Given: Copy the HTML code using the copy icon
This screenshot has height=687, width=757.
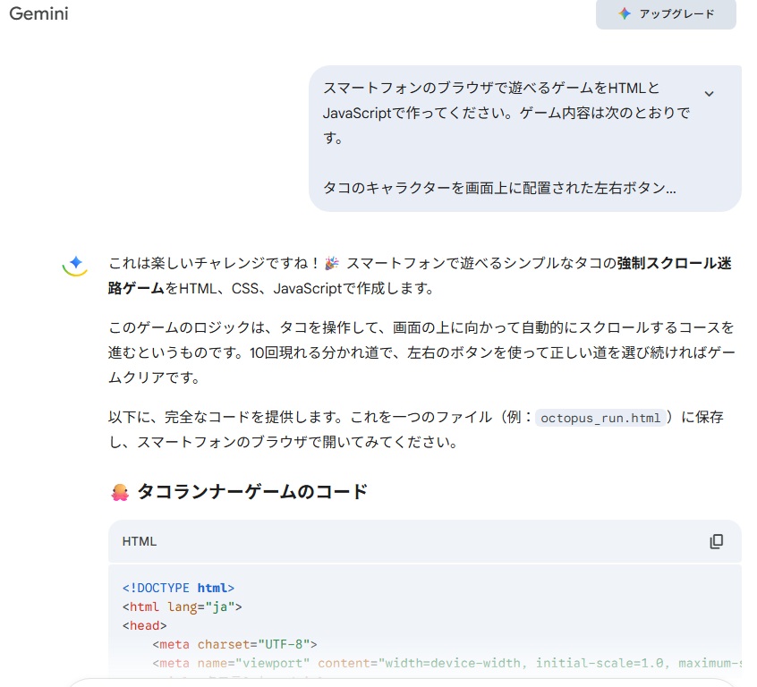Looking at the screenshot, I should 716,541.
